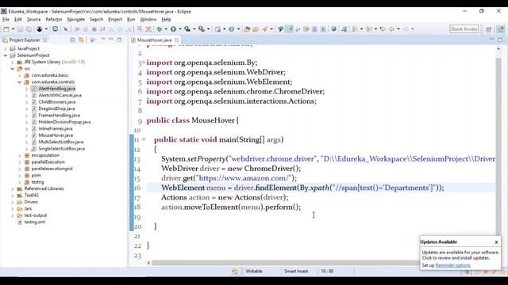
Task: Select testng.xml in Project Explorer
Action: pyautogui.click(x=35, y=222)
